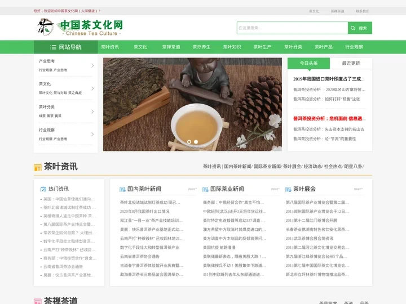Expand the 行业观察 sidebar category arrow
Image resolution: width=406 pixels, height=304 pixels.
(x=92, y=134)
